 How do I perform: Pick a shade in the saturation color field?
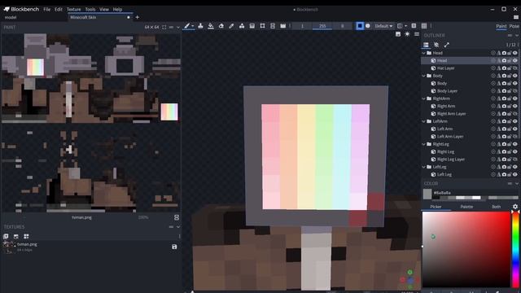(466, 249)
